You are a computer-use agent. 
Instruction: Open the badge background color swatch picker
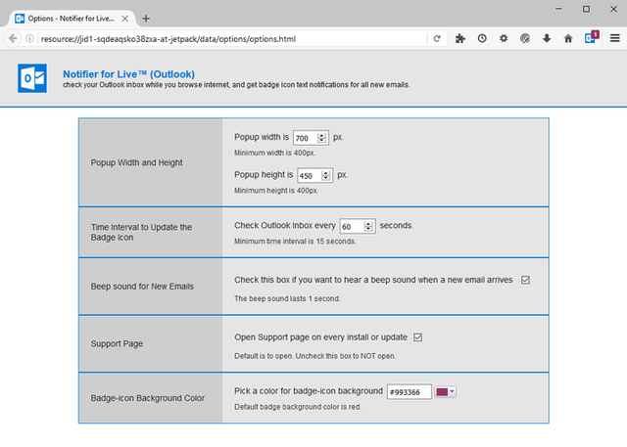pyautogui.click(x=446, y=392)
